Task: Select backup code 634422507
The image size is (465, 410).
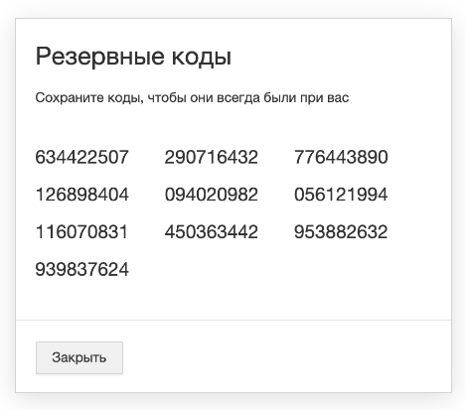Action: [81, 157]
